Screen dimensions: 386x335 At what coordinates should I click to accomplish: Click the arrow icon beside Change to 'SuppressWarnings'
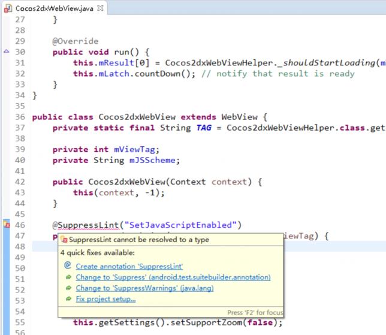click(x=68, y=288)
